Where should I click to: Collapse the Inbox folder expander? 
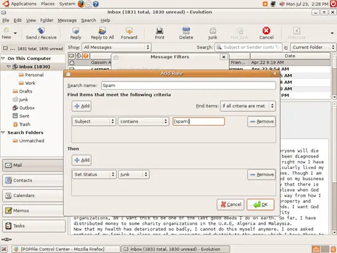tap(9, 66)
